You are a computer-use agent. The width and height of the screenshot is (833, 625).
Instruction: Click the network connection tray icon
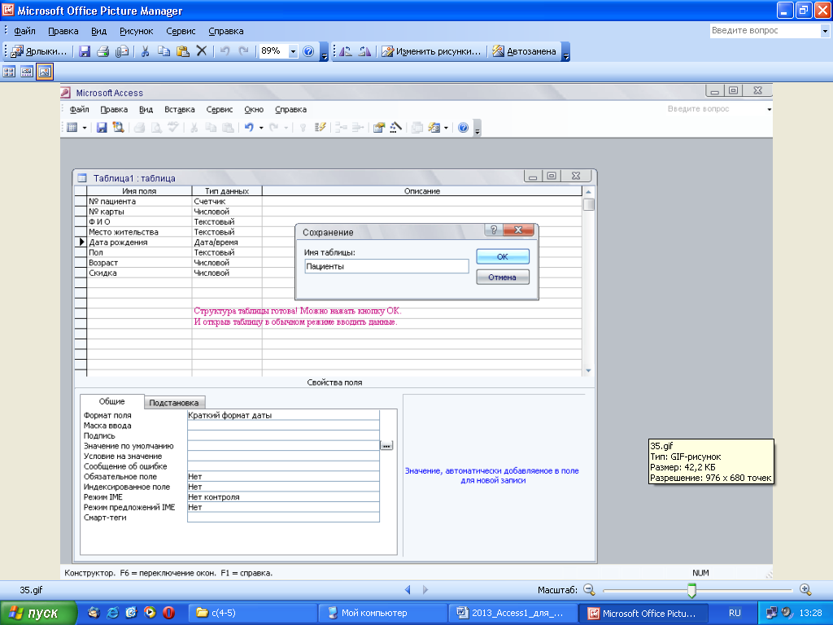point(771,613)
